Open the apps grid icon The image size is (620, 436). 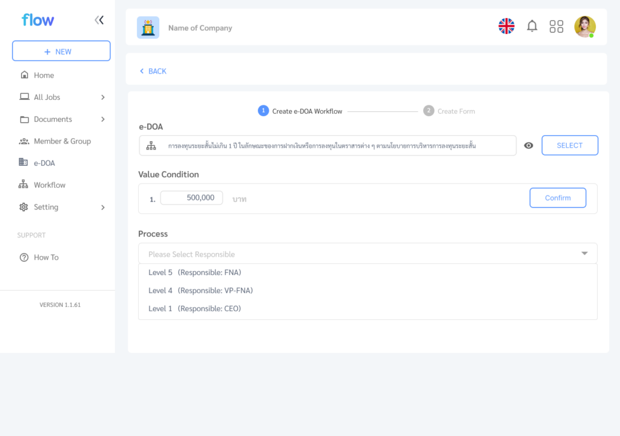tap(556, 27)
